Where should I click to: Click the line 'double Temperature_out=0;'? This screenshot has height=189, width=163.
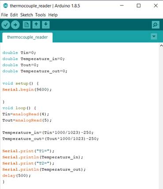35,71
